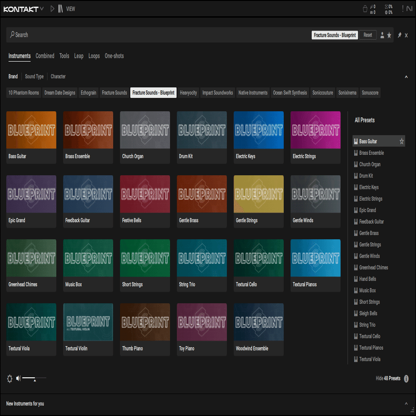Select the Woodwind Ensemble Blueprint thumbnail
416x416 pixels.
click(259, 322)
